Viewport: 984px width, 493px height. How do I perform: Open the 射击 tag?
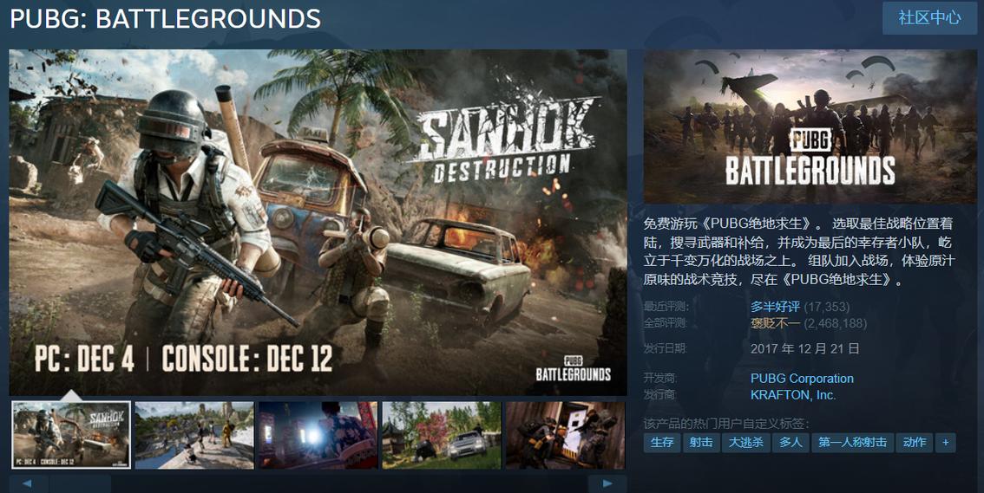(701, 442)
